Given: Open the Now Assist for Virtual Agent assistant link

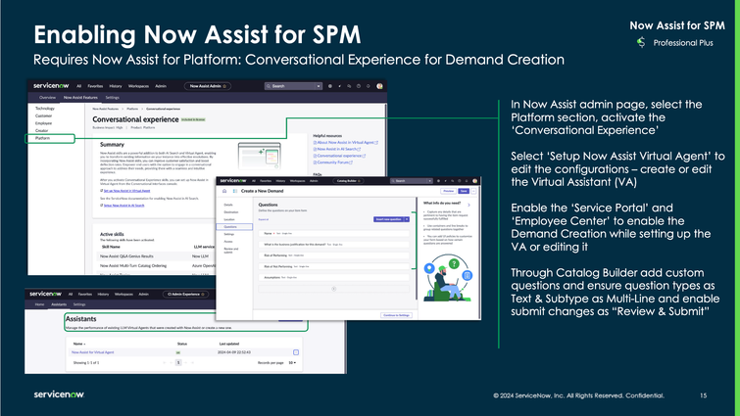Looking at the screenshot, I should point(92,352).
